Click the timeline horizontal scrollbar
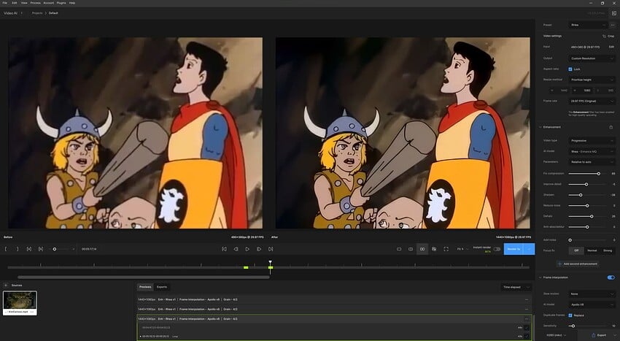The width and height of the screenshot is (620, 341). tap(144, 277)
